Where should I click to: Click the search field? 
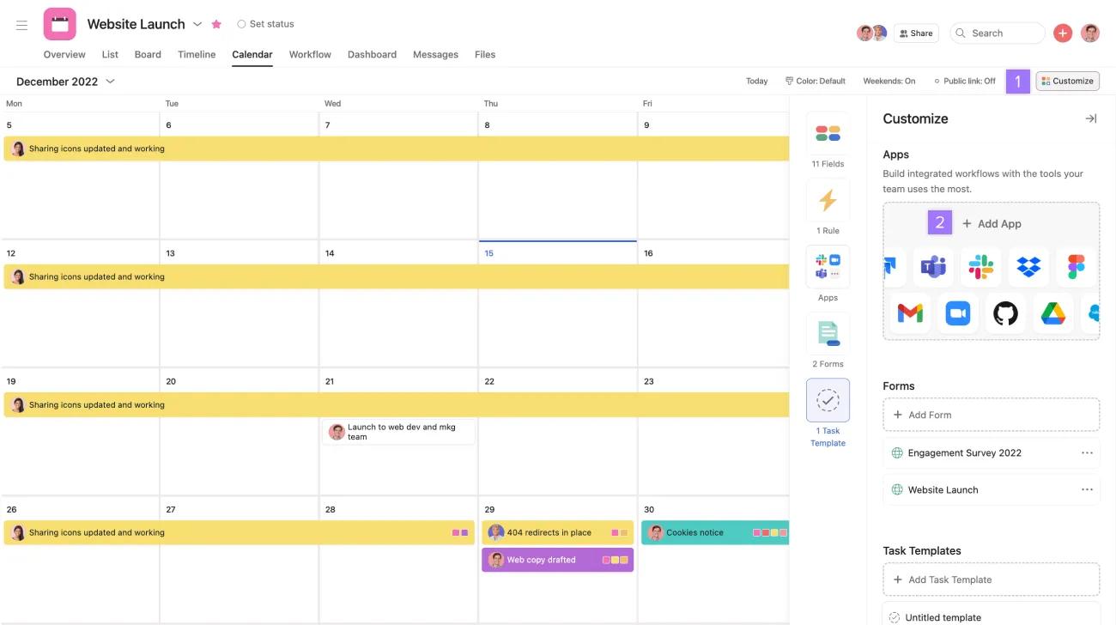tap(996, 33)
